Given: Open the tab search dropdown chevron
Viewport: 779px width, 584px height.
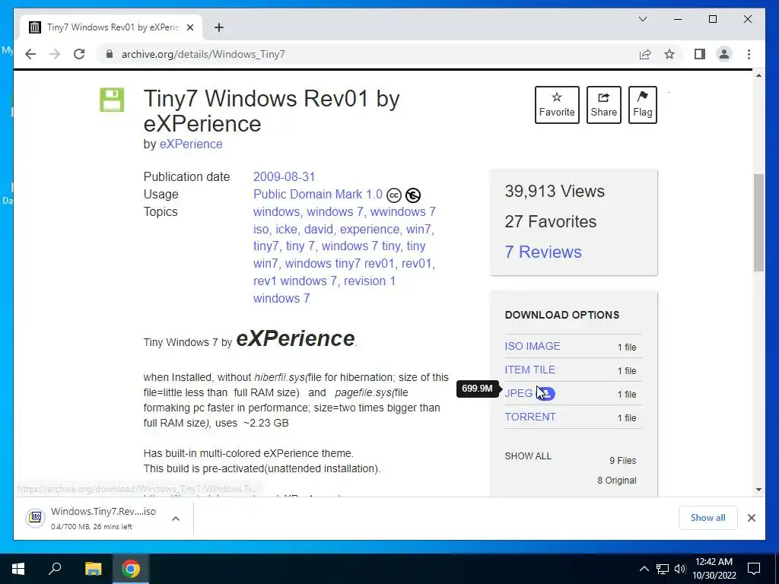Looking at the screenshot, I should click(642, 19).
